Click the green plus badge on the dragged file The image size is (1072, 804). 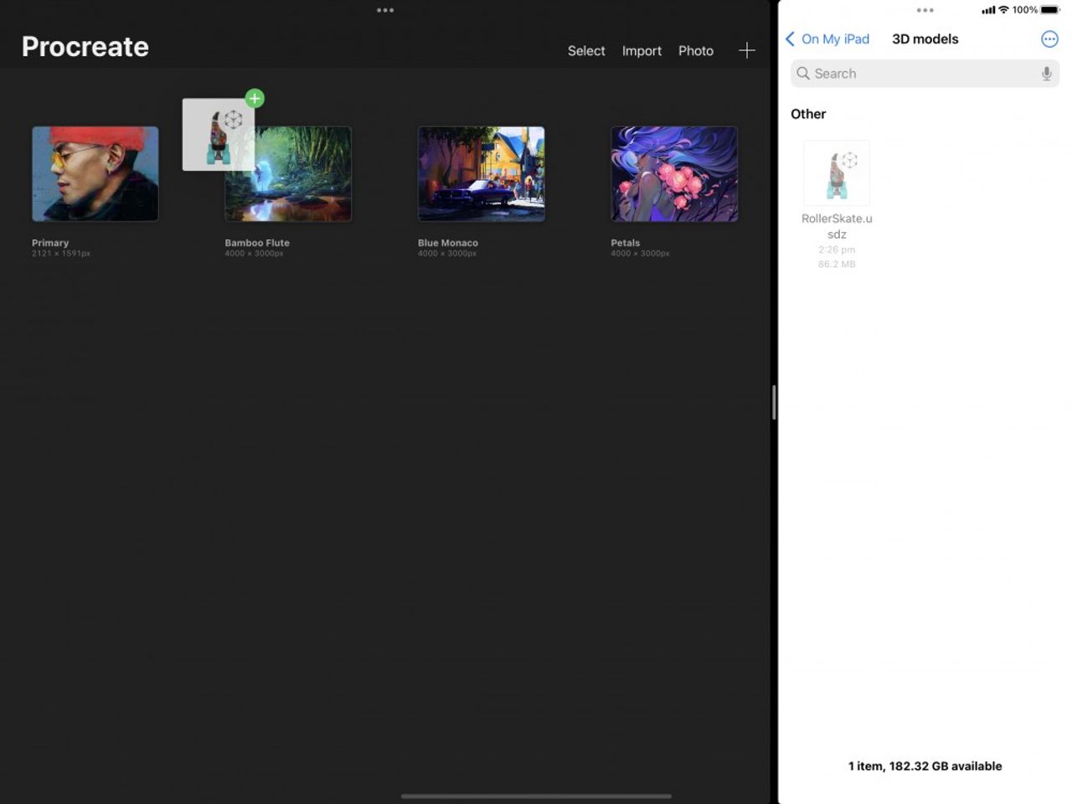tap(255, 98)
